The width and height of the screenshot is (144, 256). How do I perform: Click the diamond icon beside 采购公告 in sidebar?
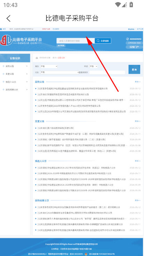[3, 66]
